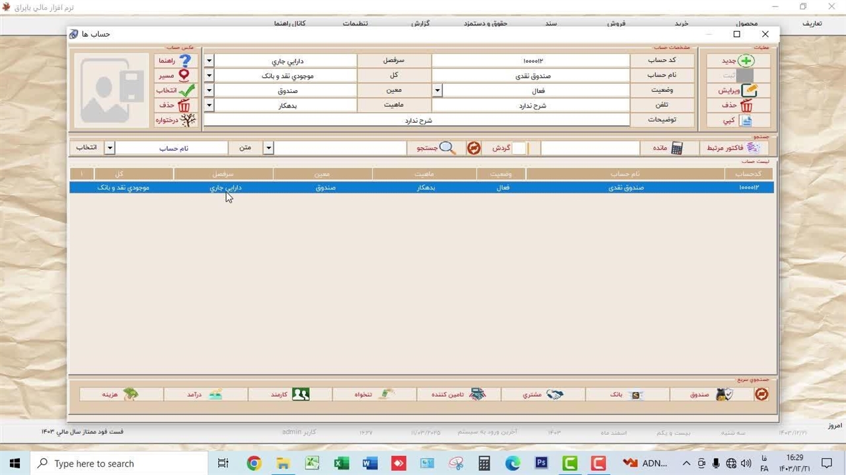Click the جدید (New) green plus icon
Screen dimensions: 846x475
[745, 61]
